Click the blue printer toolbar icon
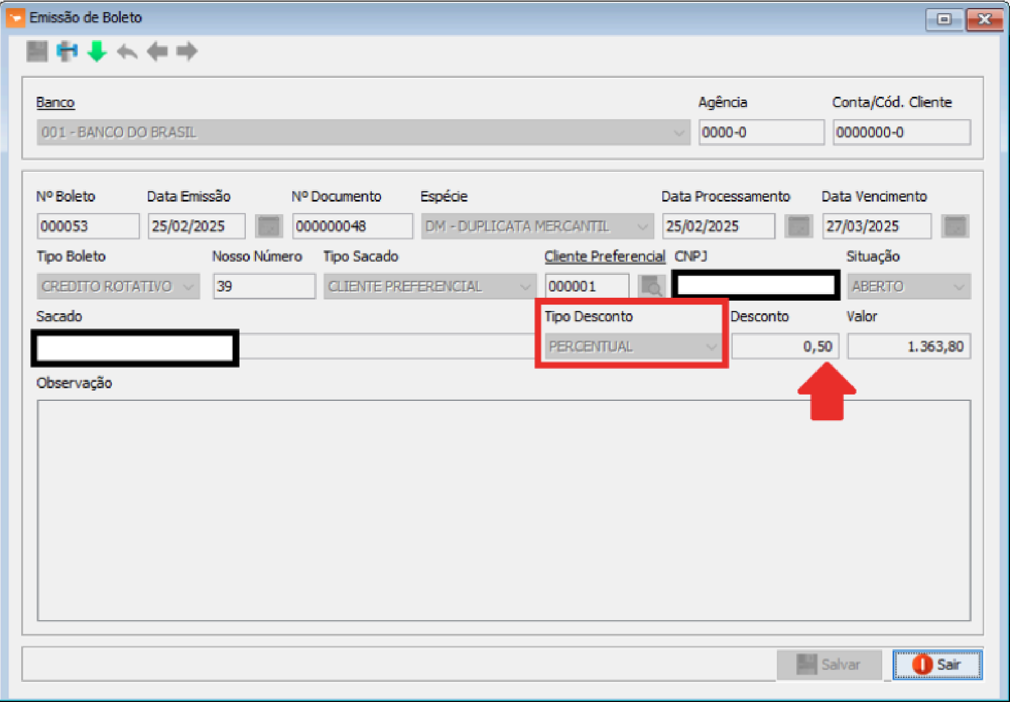Viewport: 1010px width, 702px height. point(67,52)
